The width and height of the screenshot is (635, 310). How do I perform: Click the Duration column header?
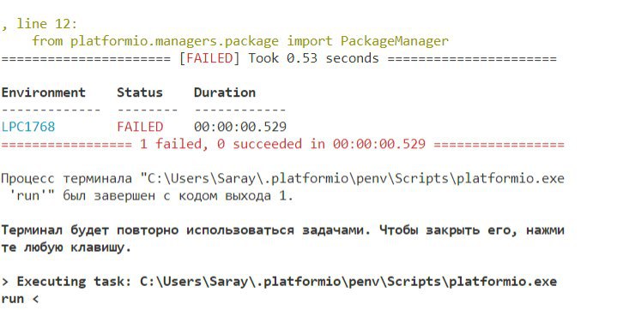click(225, 92)
